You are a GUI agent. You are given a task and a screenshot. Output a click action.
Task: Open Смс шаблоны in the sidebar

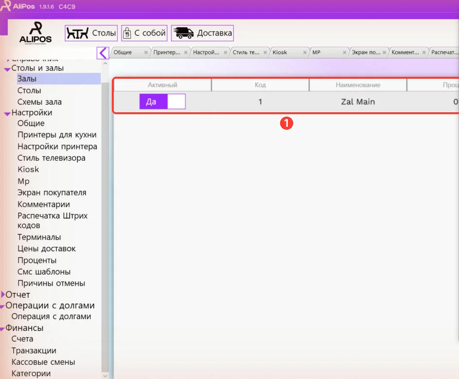click(44, 272)
